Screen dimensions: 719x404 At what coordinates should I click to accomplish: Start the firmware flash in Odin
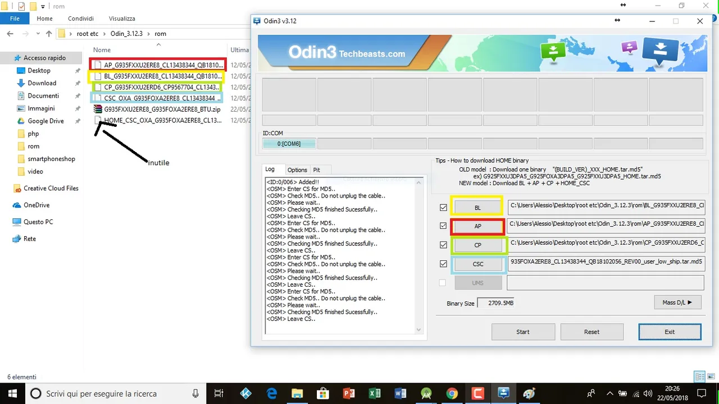[x=523, y=332]
